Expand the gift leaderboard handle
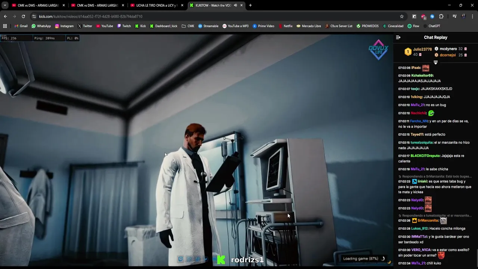The width and height of the screenshot is (478, 269). click(x=435, y=62)
